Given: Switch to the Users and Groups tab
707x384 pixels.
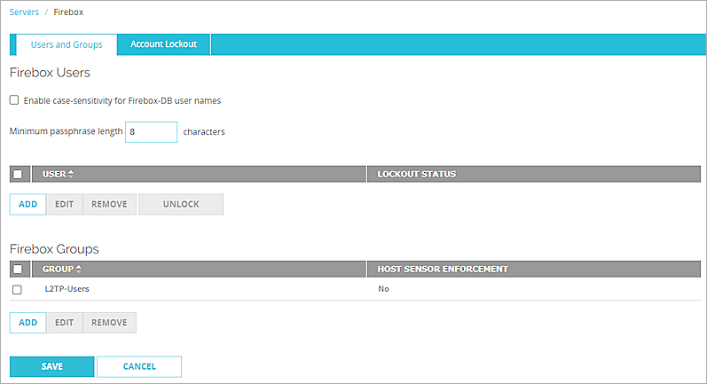Looking at the screenshot, I should click(x=67, y=44).
